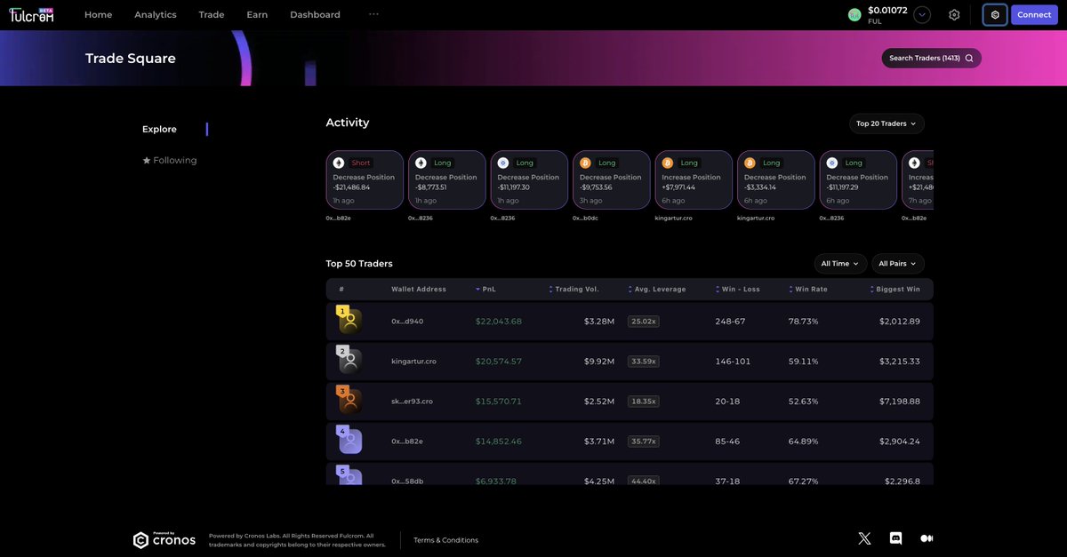Click the Search Traders (1413) button
Viewport: 1067px width, 557px height.
(x=932, y=58)
